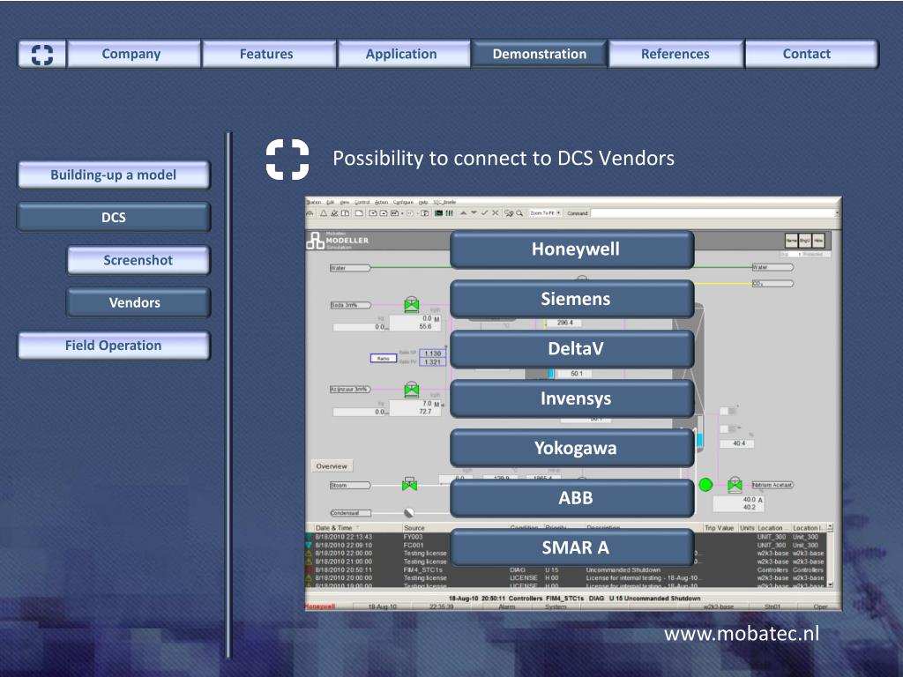The height and width of the screenshot is (677, 903).
Task: Click the checkmark acknowledge toolbar icon
Action: [484, 213]
